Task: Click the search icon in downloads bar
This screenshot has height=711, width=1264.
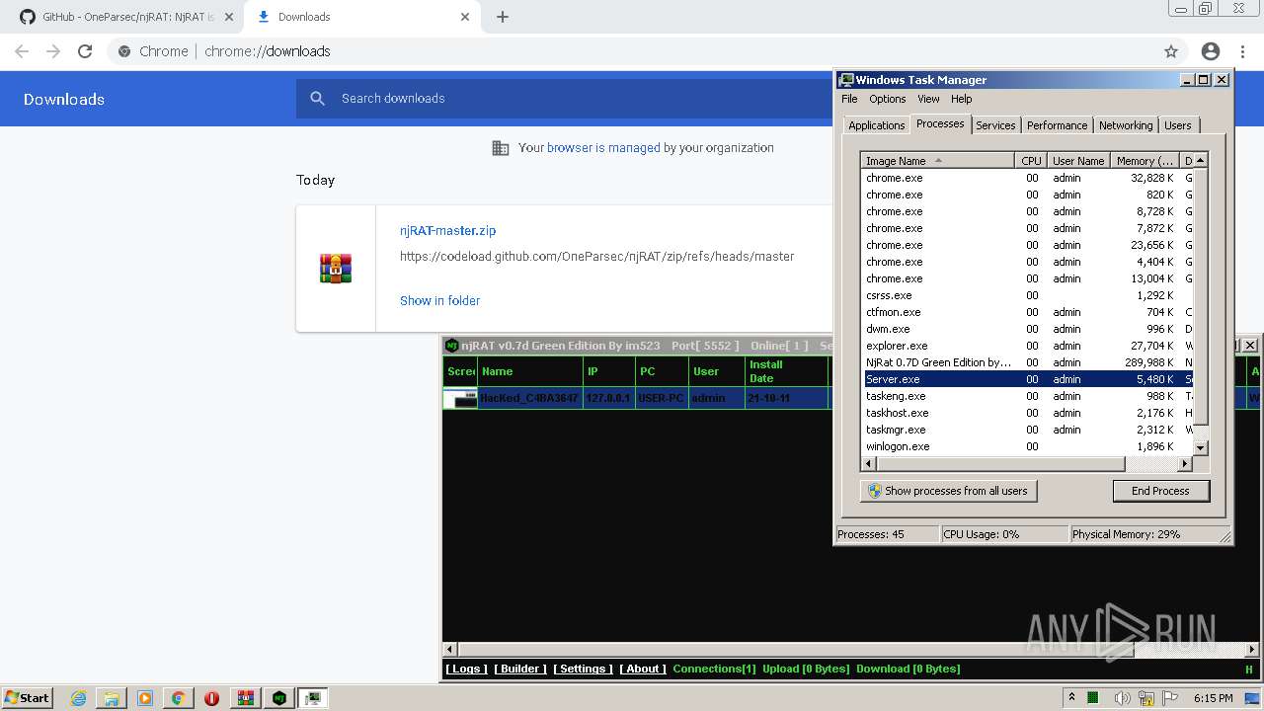Action: 317,99
